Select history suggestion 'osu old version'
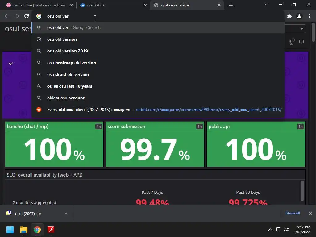The height and width of the screenshot is (237, 316). pos(158,39)
